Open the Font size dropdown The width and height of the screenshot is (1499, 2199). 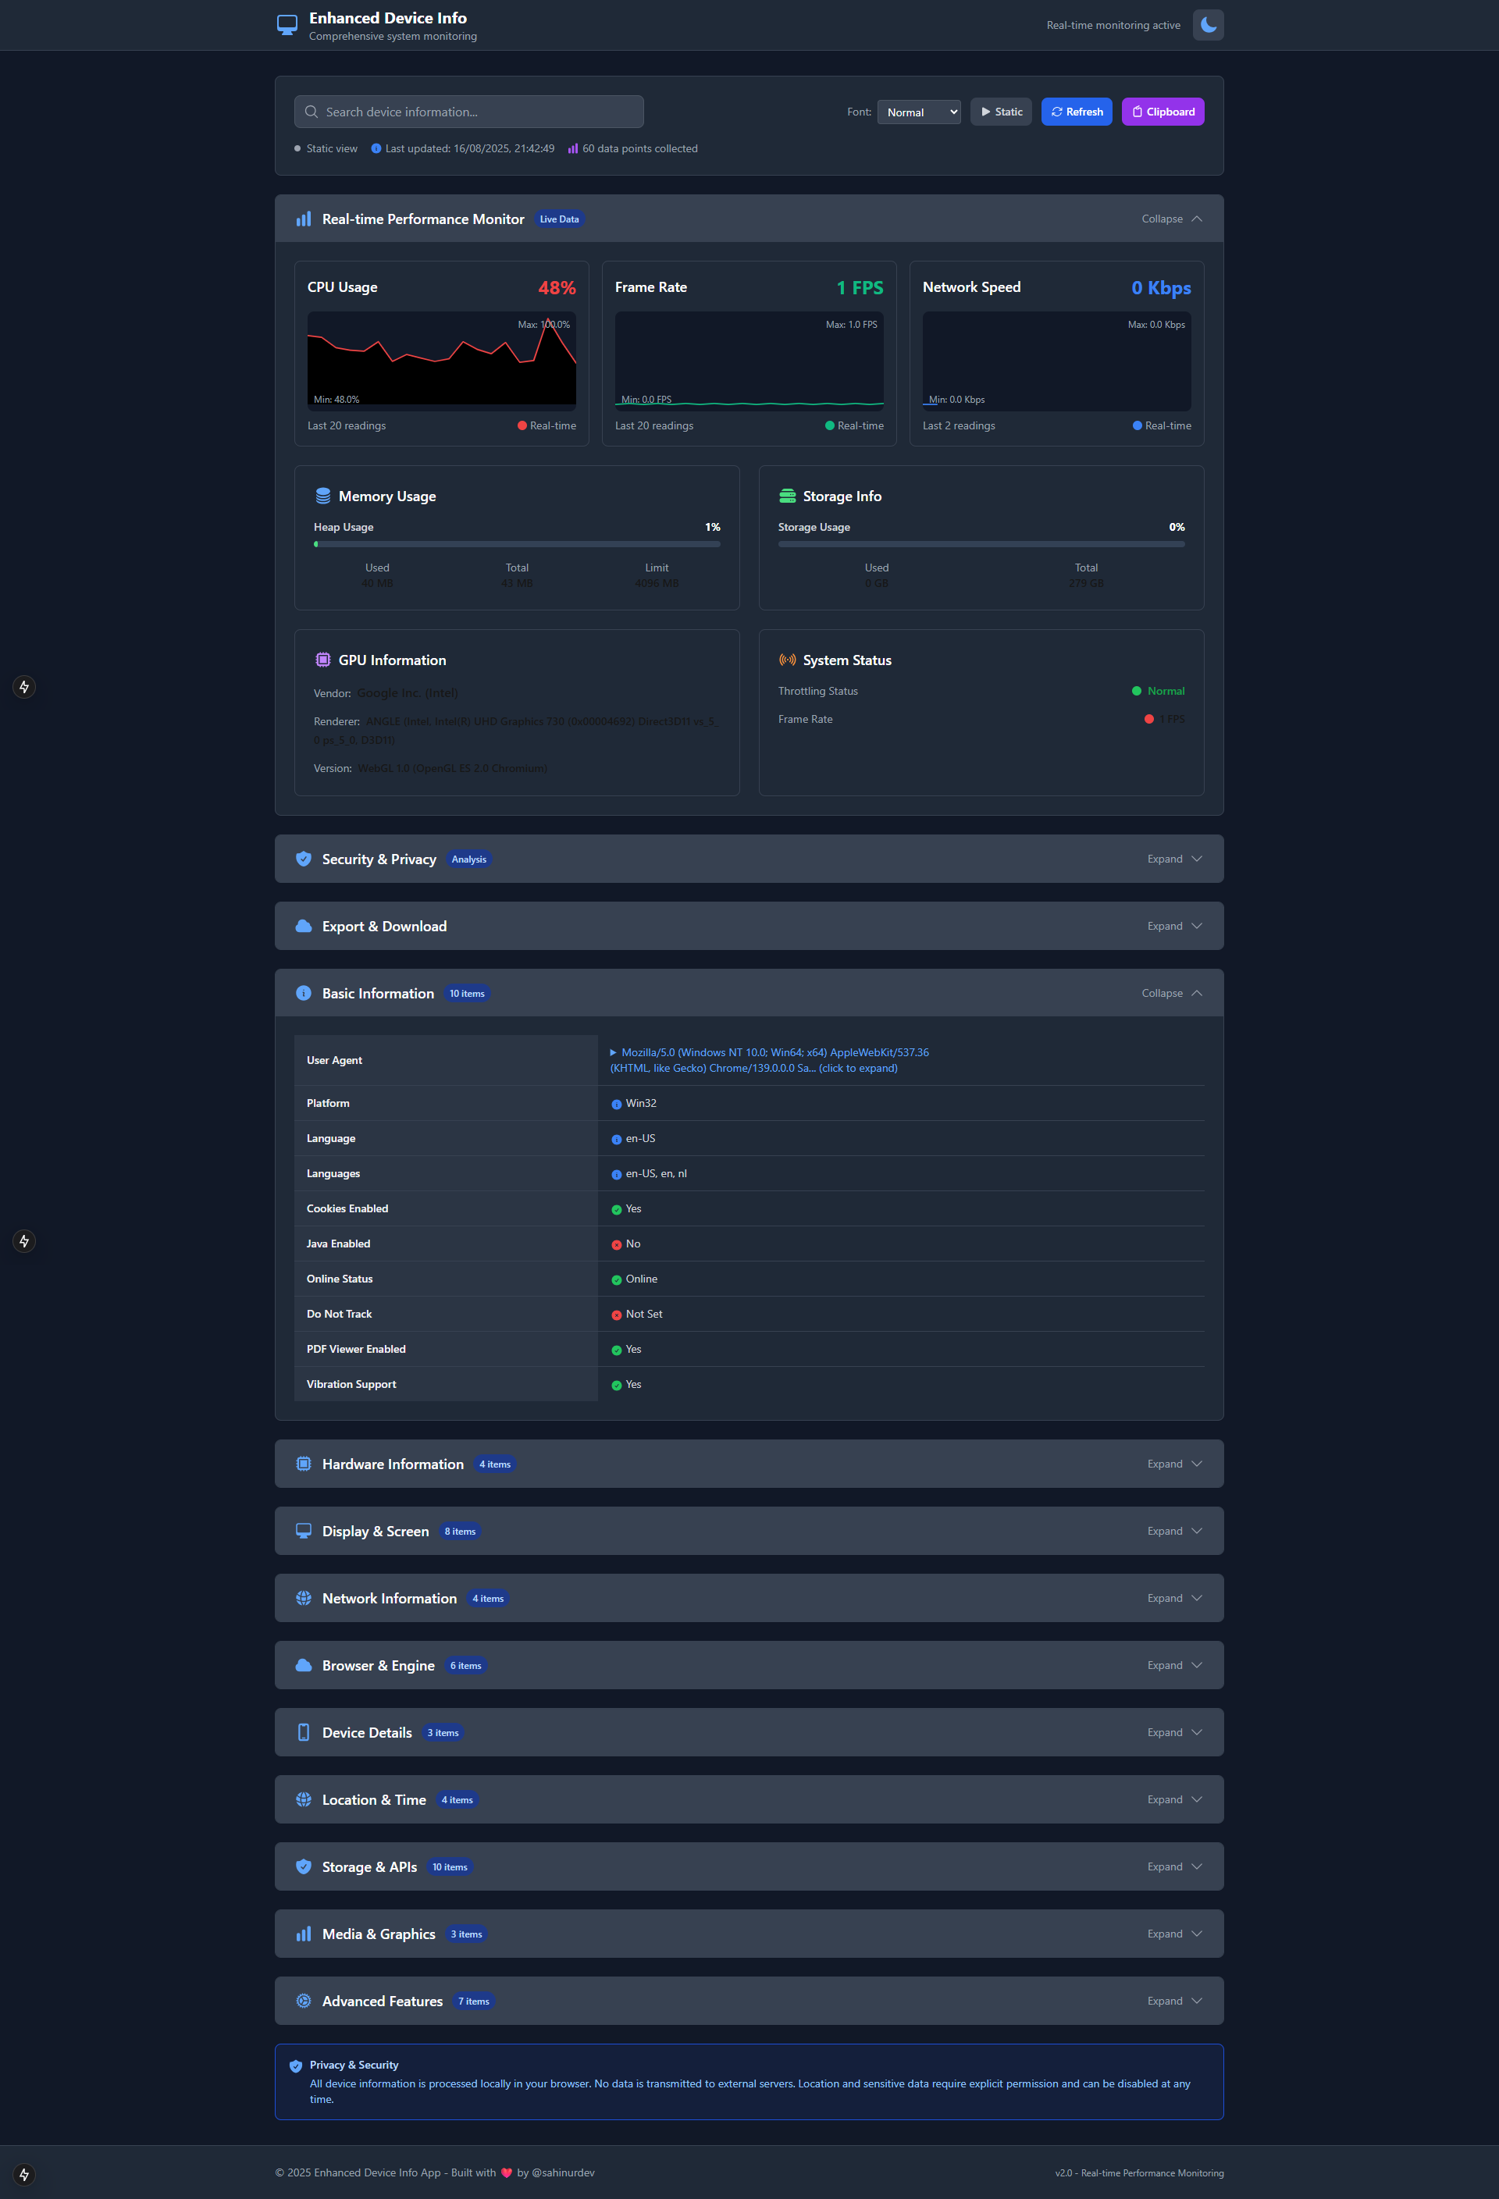tap(918, 112)
